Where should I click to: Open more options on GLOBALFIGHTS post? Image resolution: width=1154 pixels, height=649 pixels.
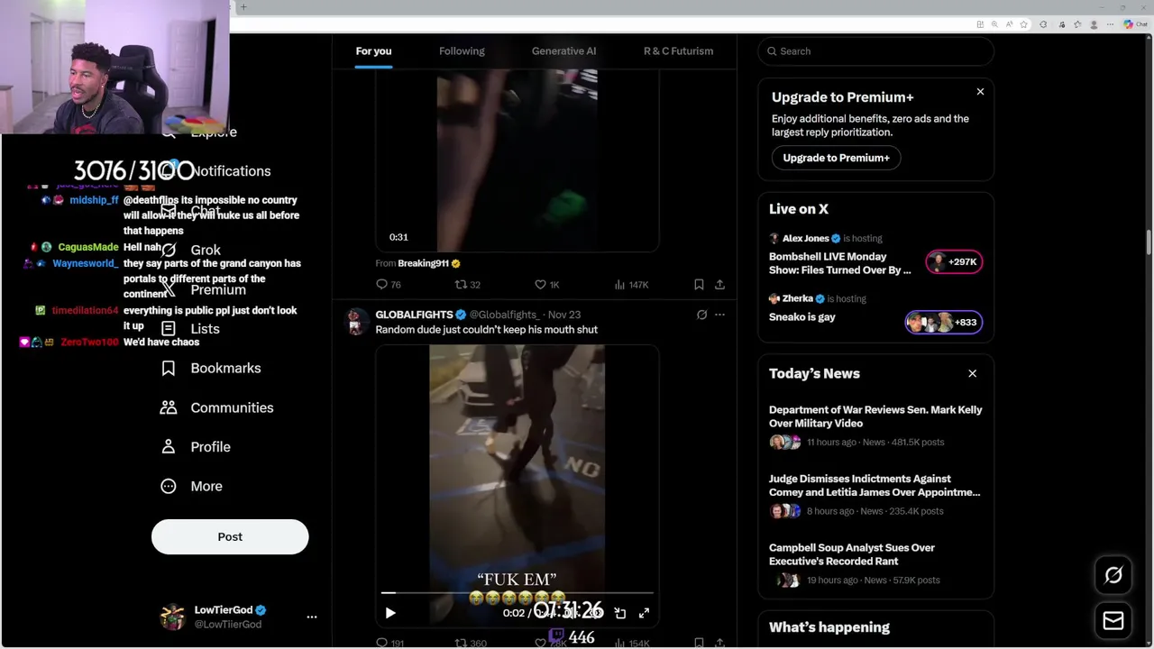719,315
